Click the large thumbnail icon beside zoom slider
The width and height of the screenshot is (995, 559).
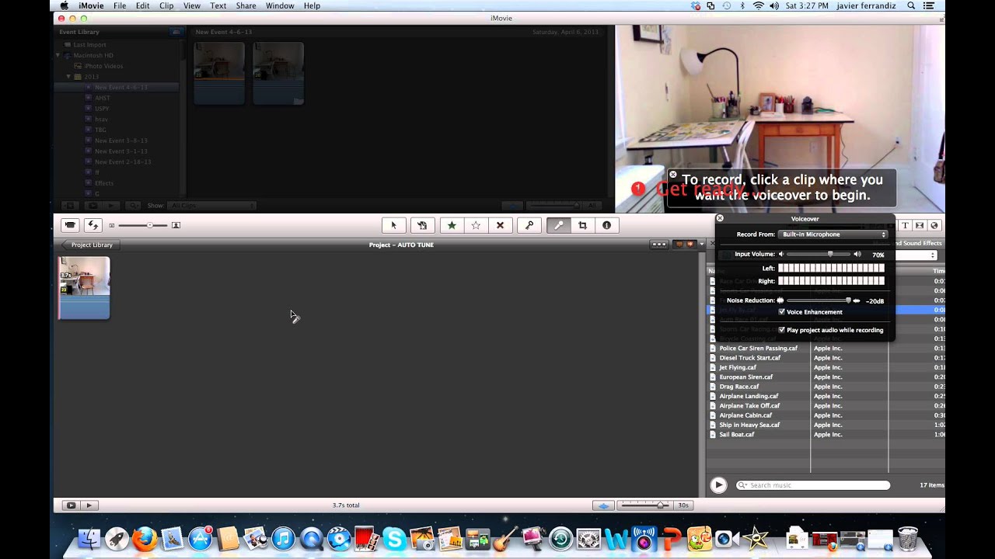176,225
